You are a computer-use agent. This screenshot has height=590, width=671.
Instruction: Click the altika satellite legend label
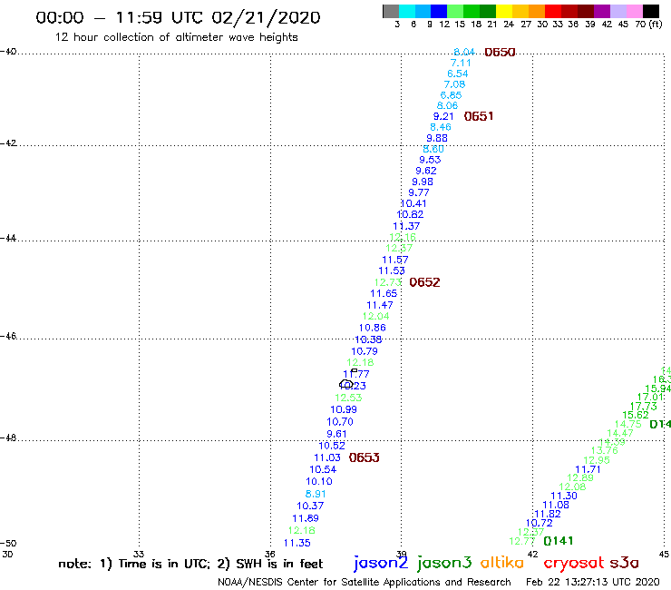(502, 563)
